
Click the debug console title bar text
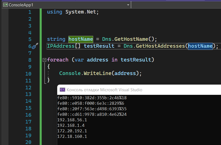[104, 90]
